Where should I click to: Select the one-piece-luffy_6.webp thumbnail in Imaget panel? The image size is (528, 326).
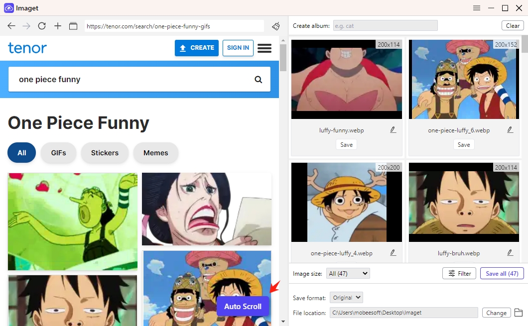click(464, 80)
